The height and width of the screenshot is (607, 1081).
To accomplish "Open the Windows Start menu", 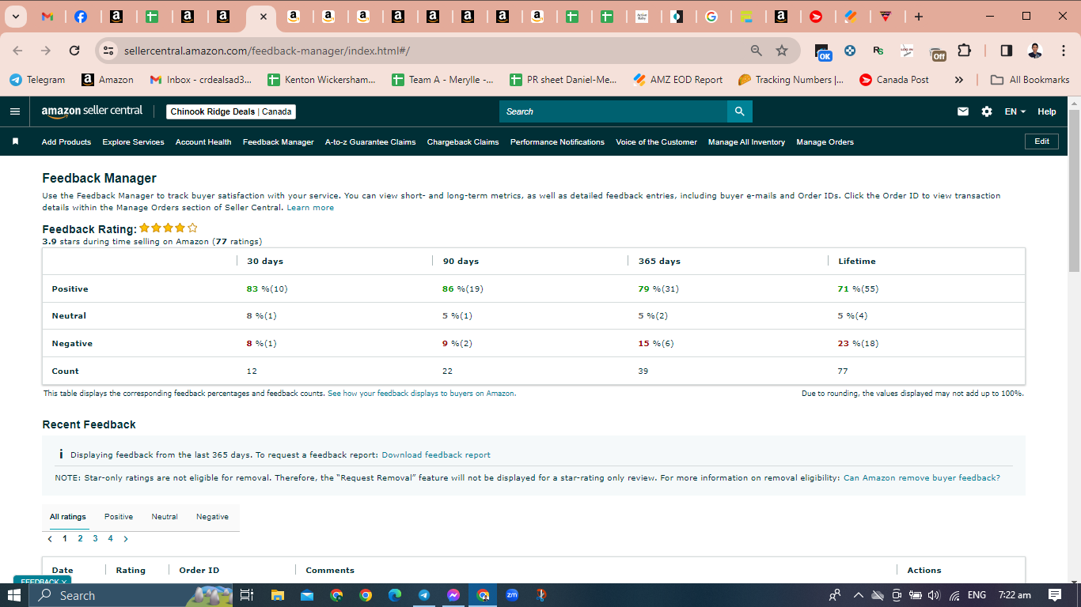I will click(x=14, y=595).
